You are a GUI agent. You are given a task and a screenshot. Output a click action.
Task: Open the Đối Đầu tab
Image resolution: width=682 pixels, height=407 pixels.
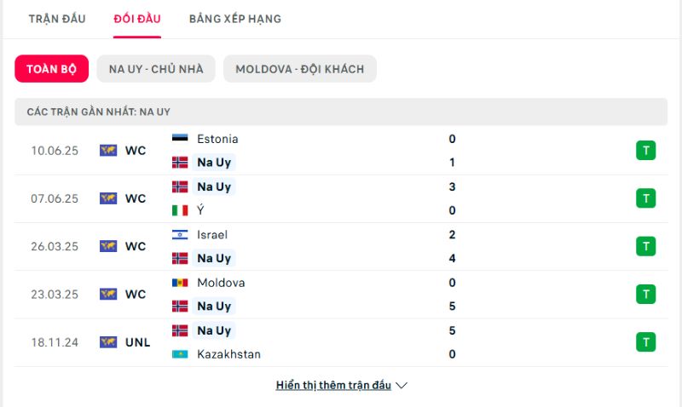137,19
